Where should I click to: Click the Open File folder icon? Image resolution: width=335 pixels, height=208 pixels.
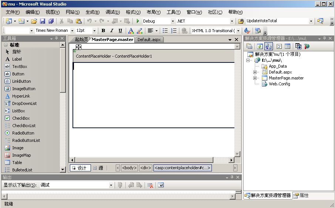pyautogui.click(x=34, y=21)
